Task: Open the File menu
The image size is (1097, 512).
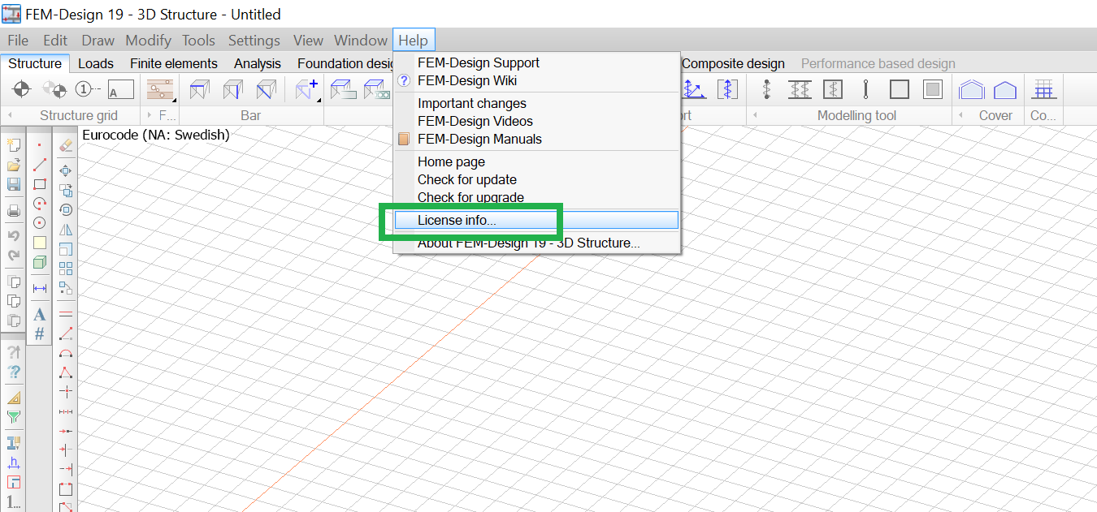Action: pyautogui.click(x=18, y=40)
